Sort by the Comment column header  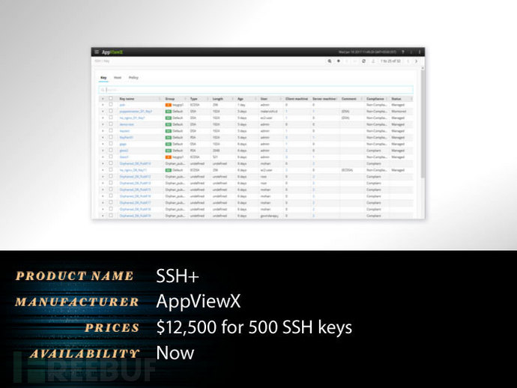click(349, 99)
